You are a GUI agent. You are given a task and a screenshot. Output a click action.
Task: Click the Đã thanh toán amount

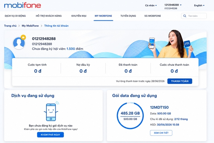[128, 71]
